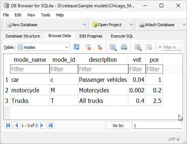The height and width of the screenshot is (144, 187).
Task: Go to the next page of records
Action: tap(42, 125)
